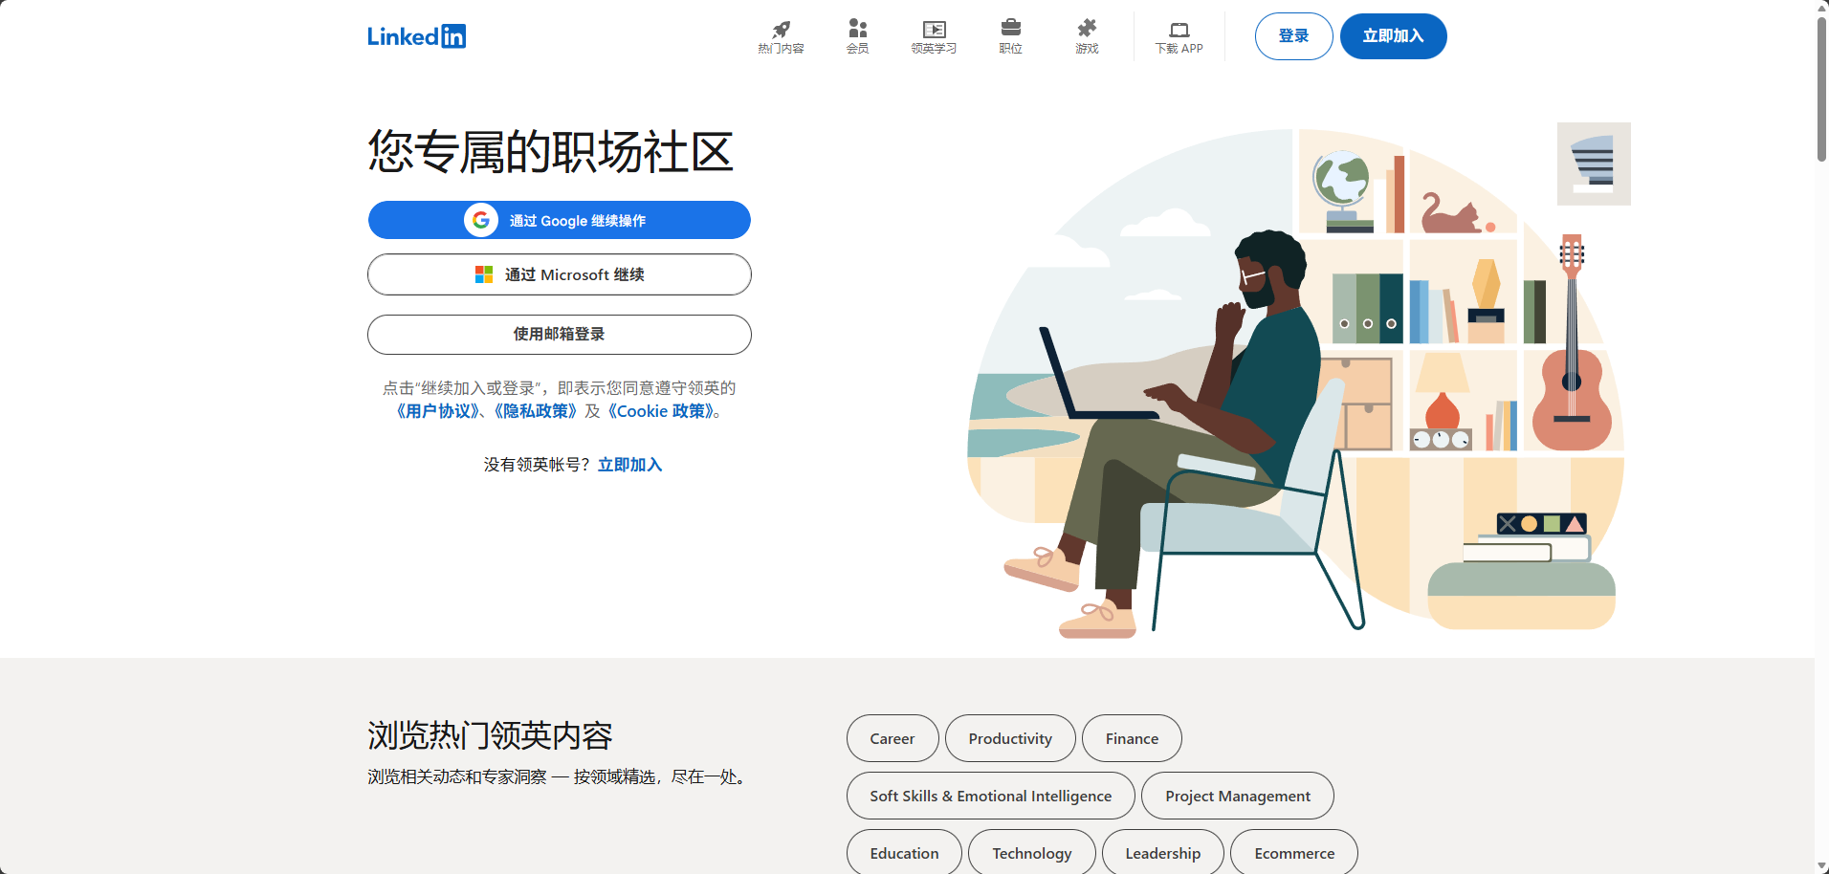The width and height of the screenshot is (1829, 874).
Task: Select the Soft Skills & Emotional Intelligence pill
Action: [989, 796]
